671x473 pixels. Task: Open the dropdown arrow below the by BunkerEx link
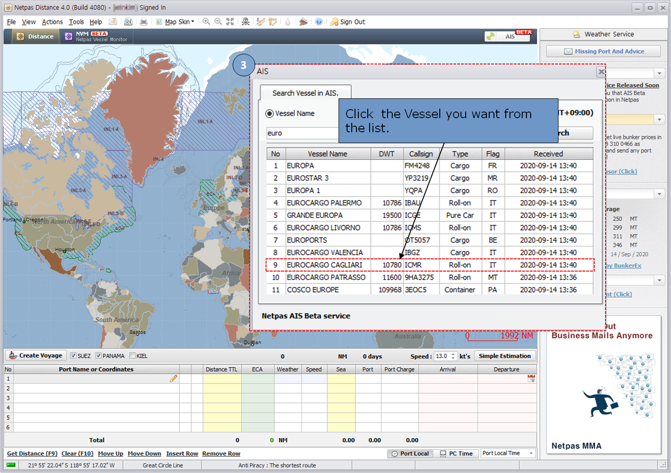660,281
